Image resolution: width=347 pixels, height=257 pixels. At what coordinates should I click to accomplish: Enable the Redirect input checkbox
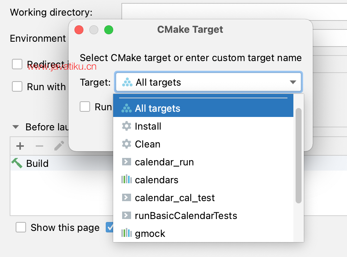(x=17, y=64)
